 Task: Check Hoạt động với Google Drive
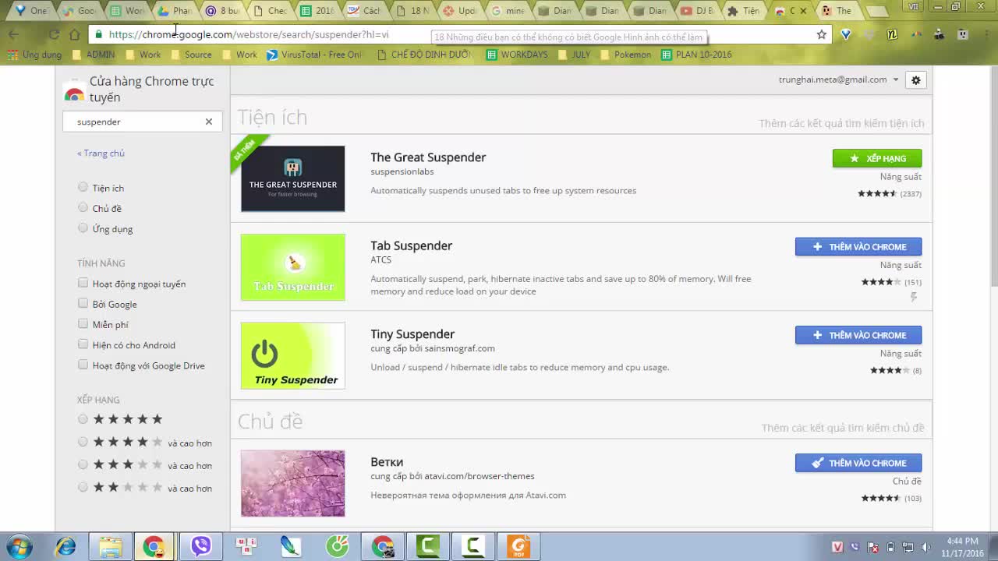83,365
